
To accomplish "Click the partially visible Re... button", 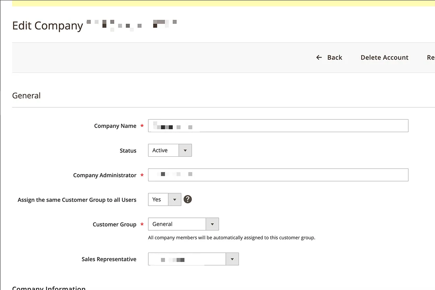I will click(x=431, y=58).
